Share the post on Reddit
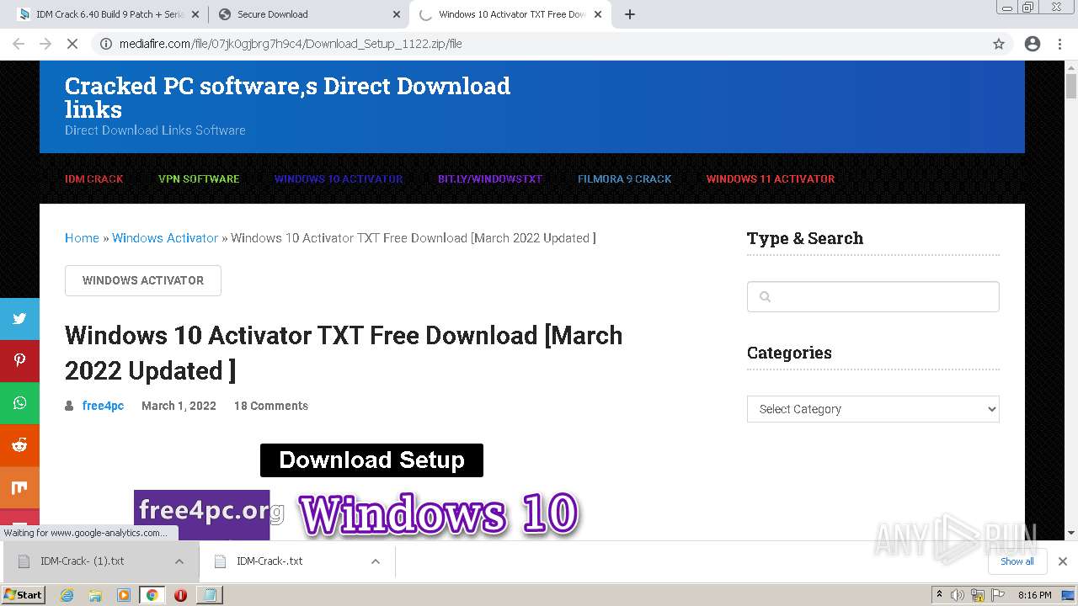Screen dimensions: 1078x606 pyautogui.click(x=19, y=445)
